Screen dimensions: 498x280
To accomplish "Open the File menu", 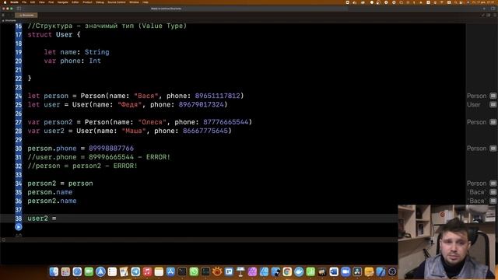I will pyautogui.click(x=24, y=2).
